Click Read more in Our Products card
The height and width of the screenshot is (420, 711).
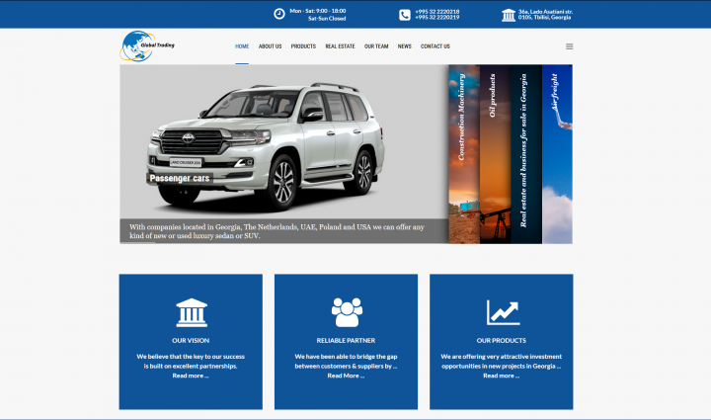pos(501,376)
